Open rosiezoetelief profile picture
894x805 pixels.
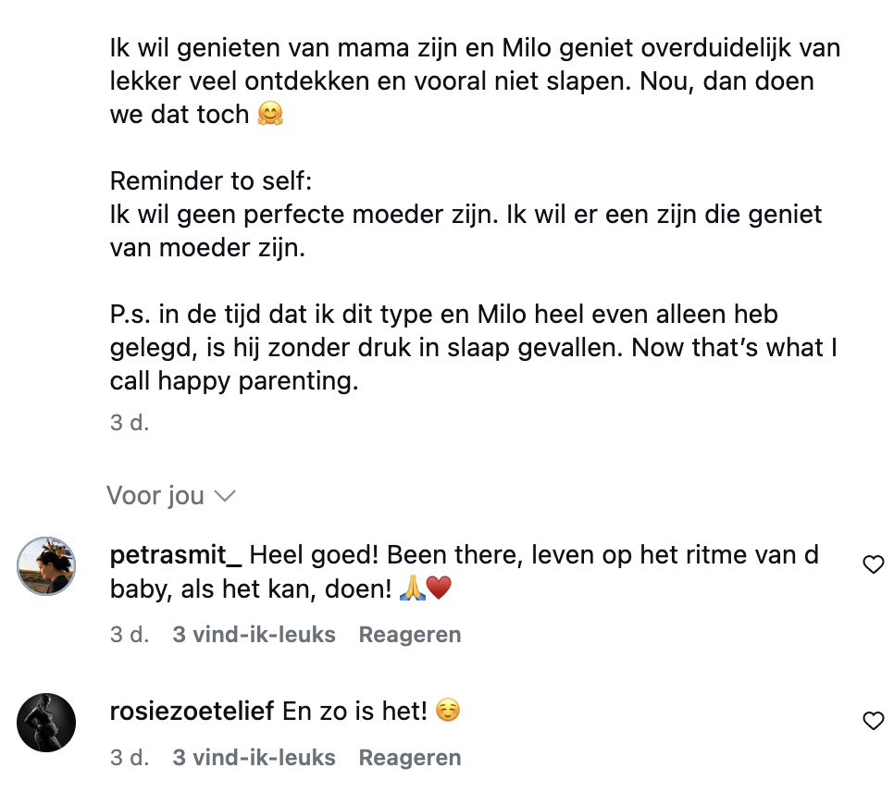tap(46, 723)
